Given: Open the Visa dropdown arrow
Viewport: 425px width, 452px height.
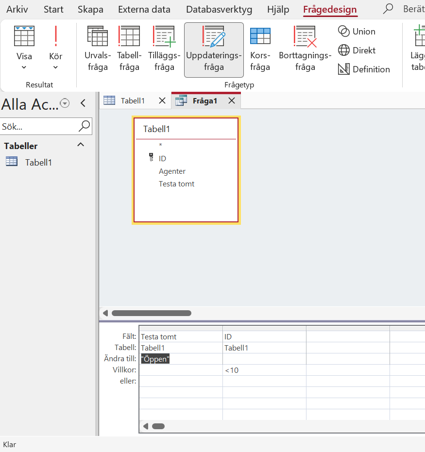Looking at the screenshot, I should (x=24, y=67).
